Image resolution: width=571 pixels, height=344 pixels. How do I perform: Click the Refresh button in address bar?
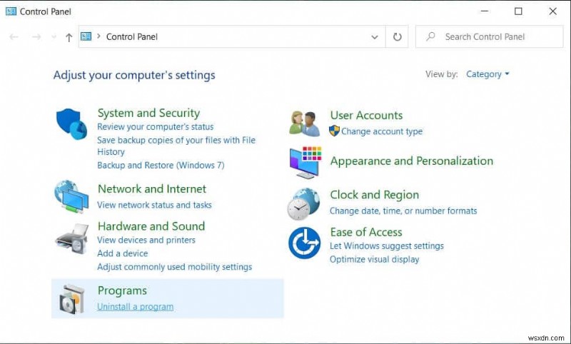(398, 36)
